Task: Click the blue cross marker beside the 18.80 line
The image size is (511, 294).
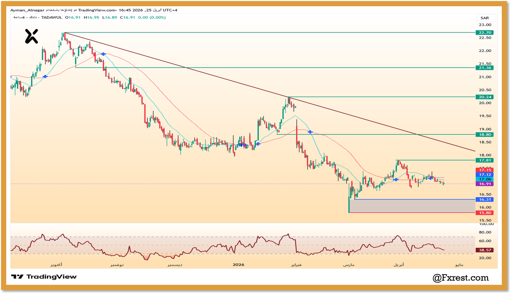Action: click(310, 132)
